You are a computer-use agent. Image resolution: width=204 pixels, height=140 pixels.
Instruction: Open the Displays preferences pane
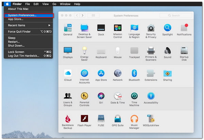point(68,52)
